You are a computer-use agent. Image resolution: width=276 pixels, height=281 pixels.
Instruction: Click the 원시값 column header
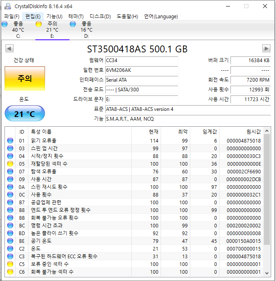[241, 132]
